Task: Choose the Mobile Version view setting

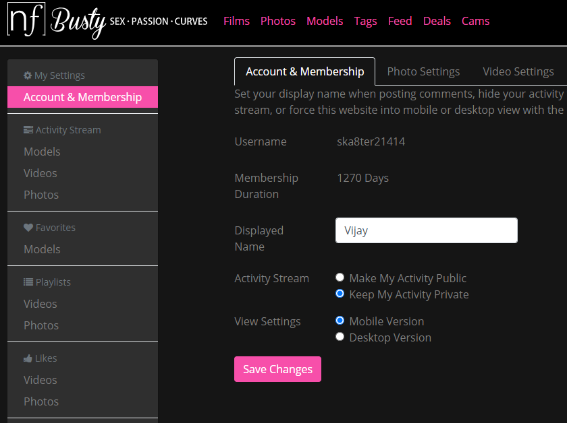Action: pyautogui.click(x=340, y=321)
